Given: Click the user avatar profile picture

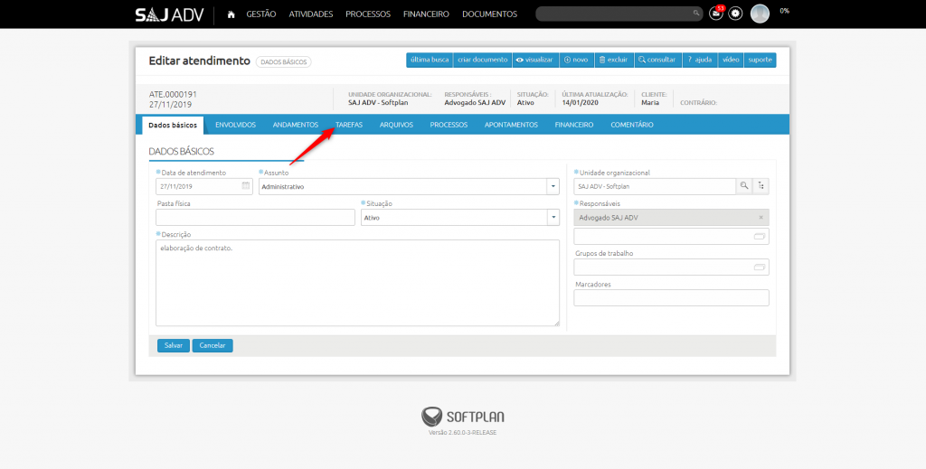Looking at the screenshot, I should (760, 14).
